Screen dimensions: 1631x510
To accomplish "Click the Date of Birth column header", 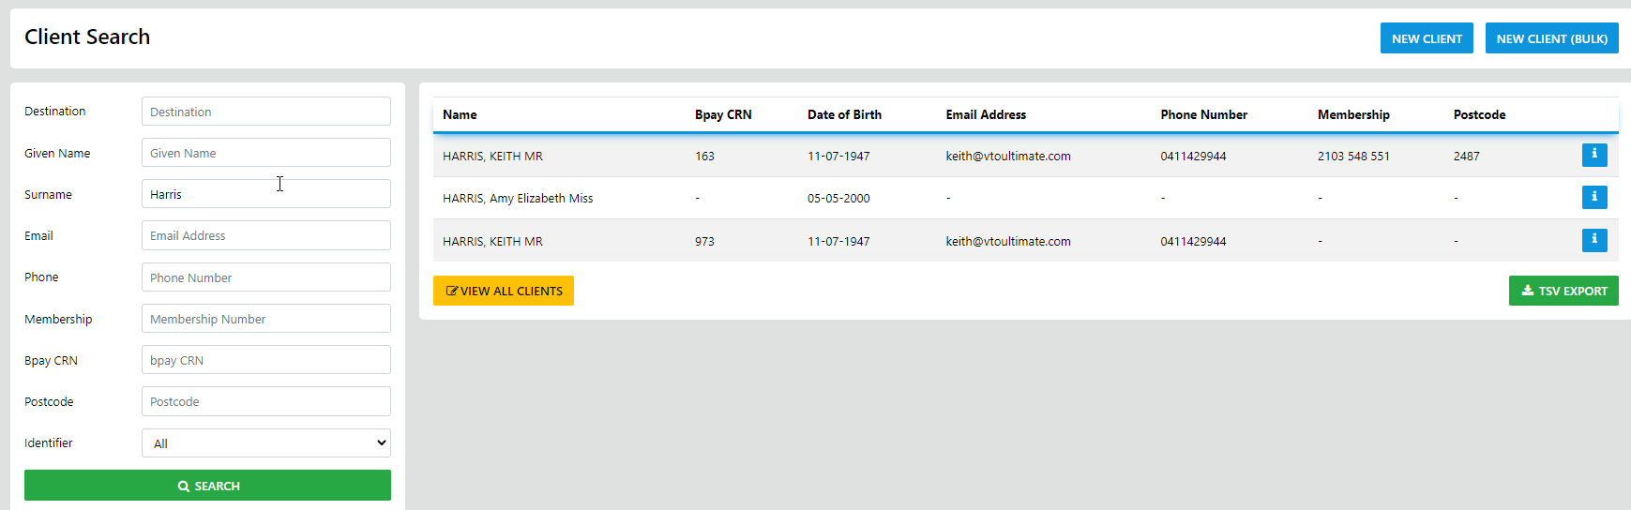I will [844, 114].
